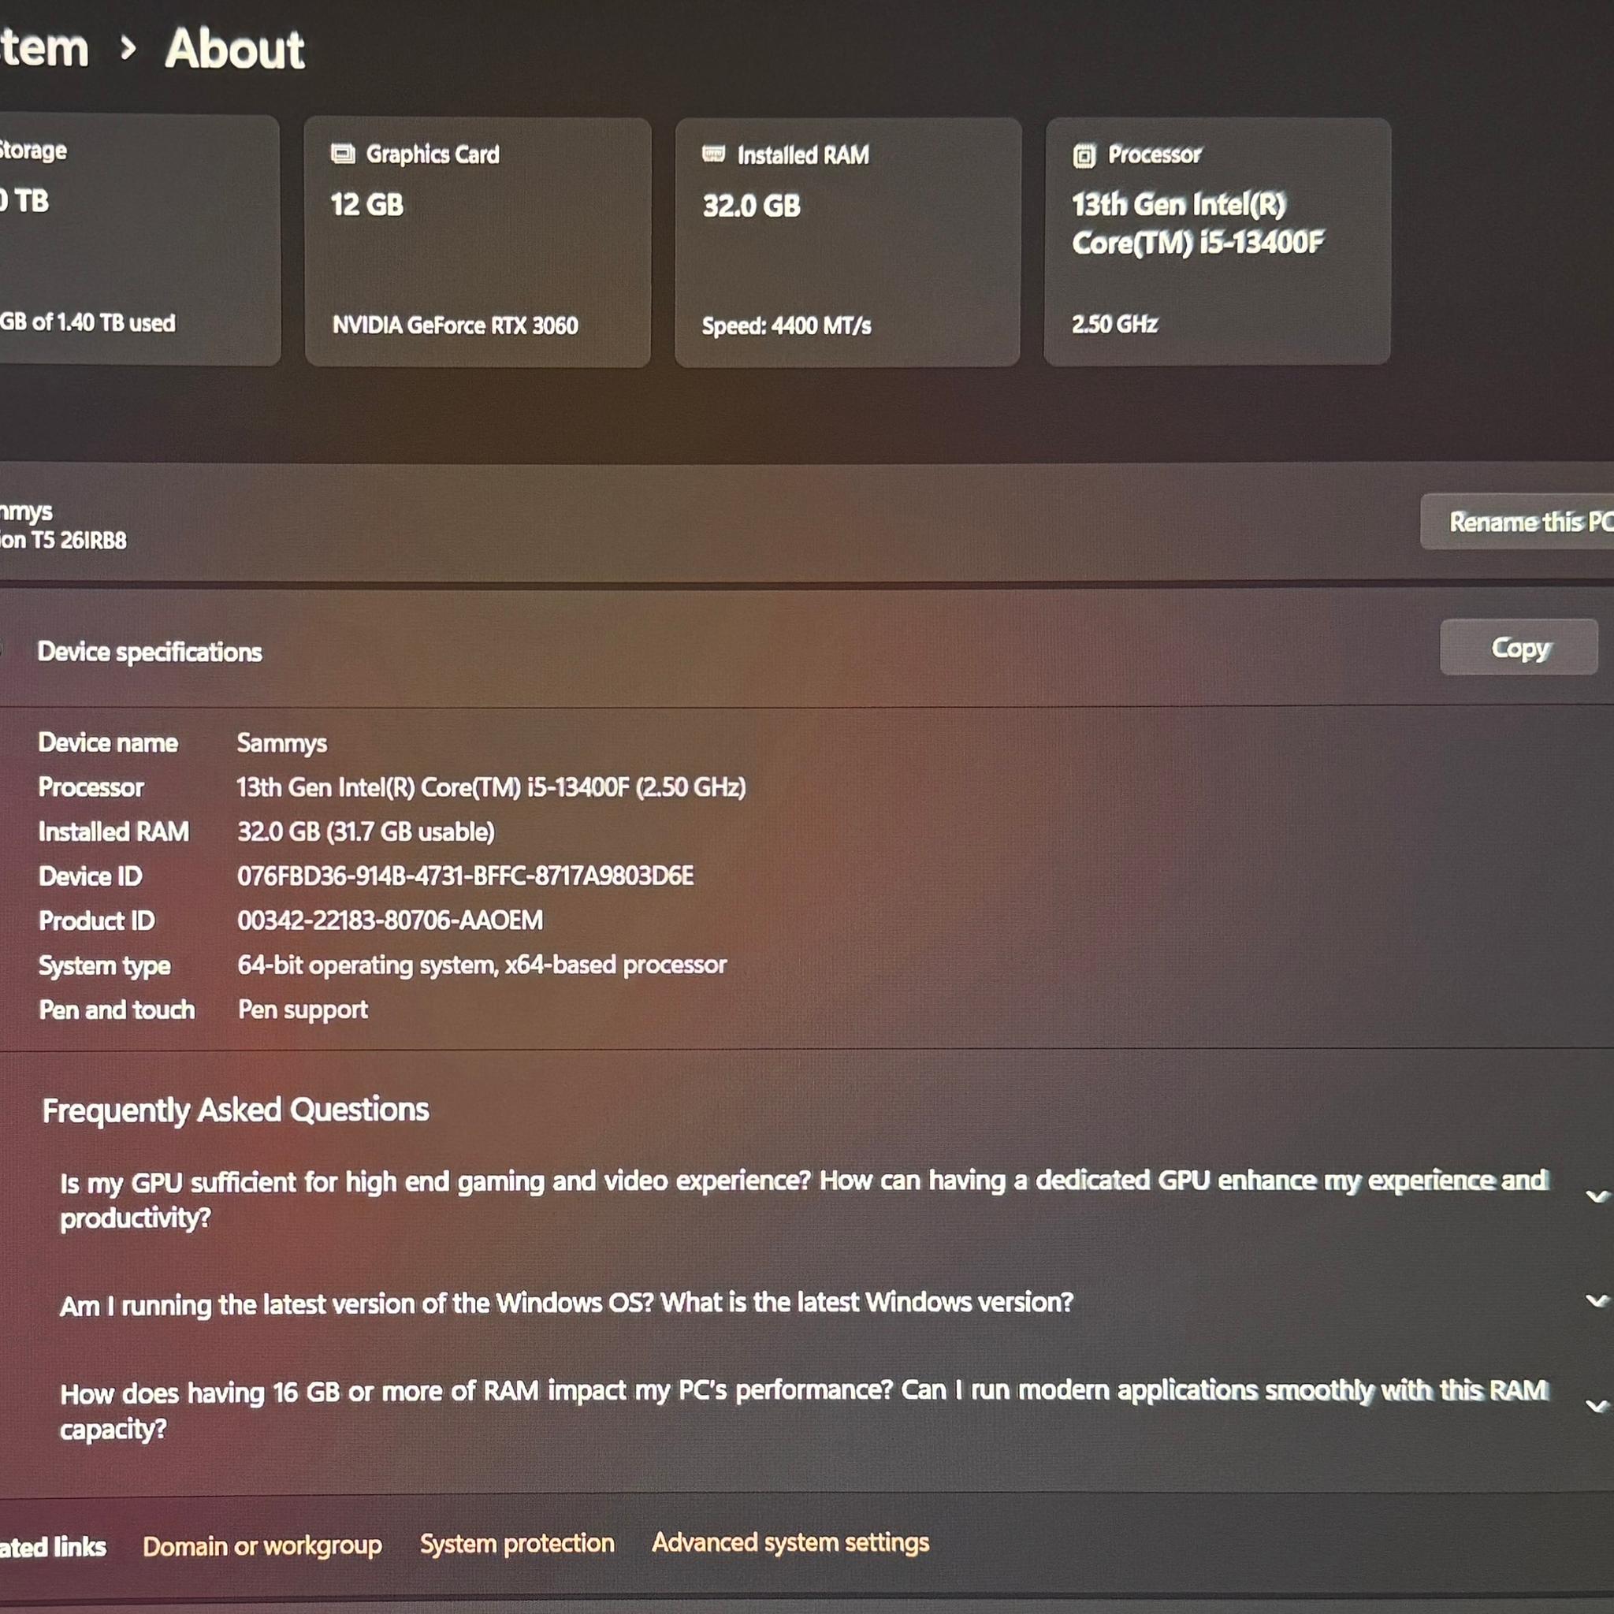Click the About page title

pyautogui.click(x=235, y=48)
